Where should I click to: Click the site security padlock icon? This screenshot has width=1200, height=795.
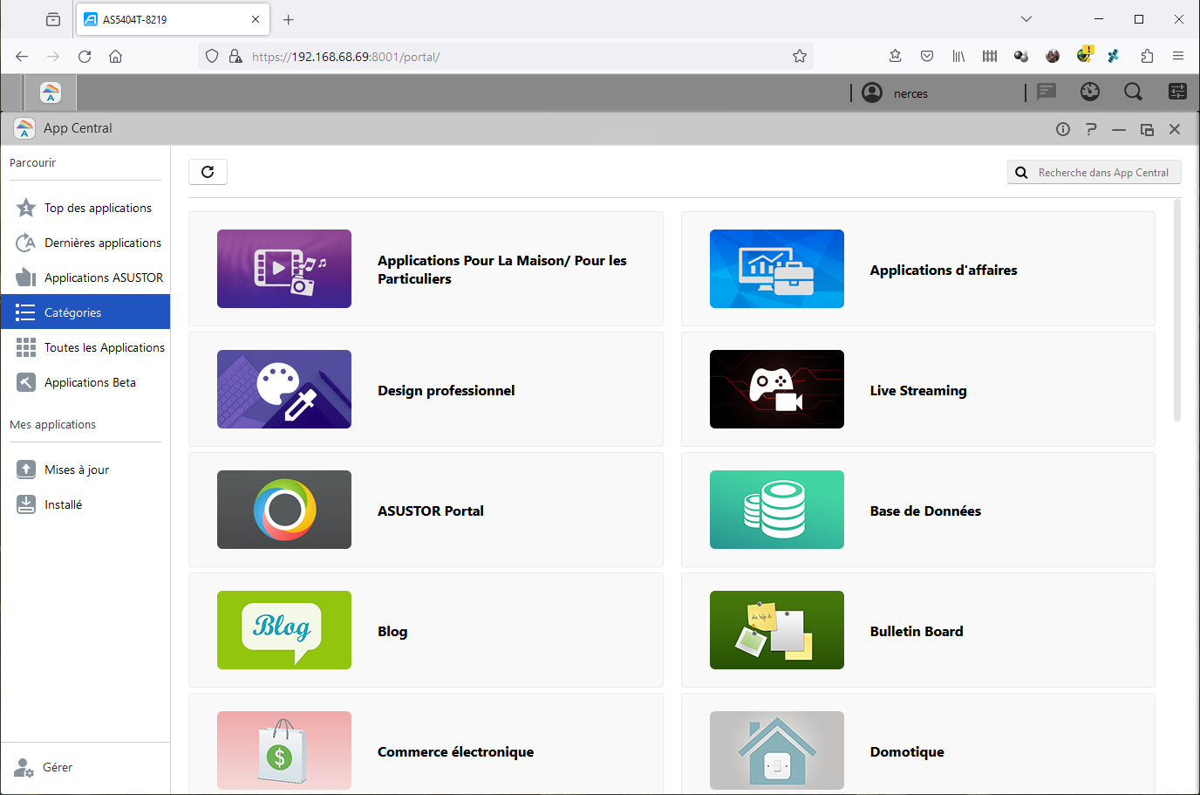(235, 57)
